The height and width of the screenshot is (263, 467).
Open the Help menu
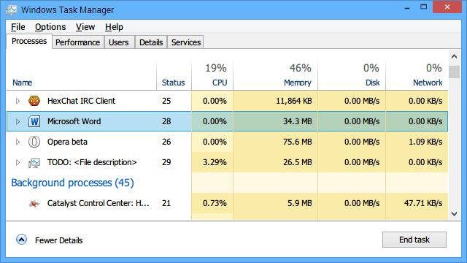pos(114,27)
